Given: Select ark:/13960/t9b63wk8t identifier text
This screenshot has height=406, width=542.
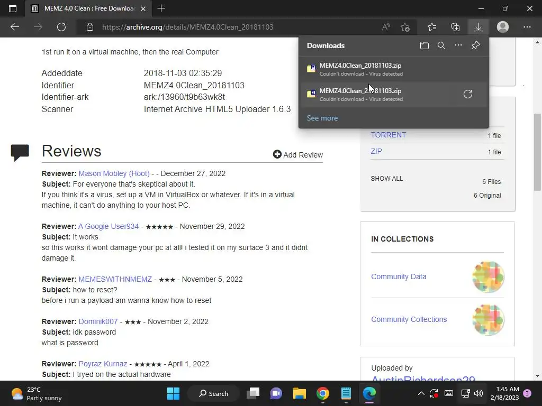Looking at the screenshot, I should coord(184,97).
